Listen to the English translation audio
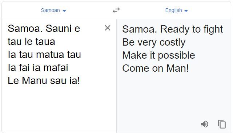 pos(205,124)
